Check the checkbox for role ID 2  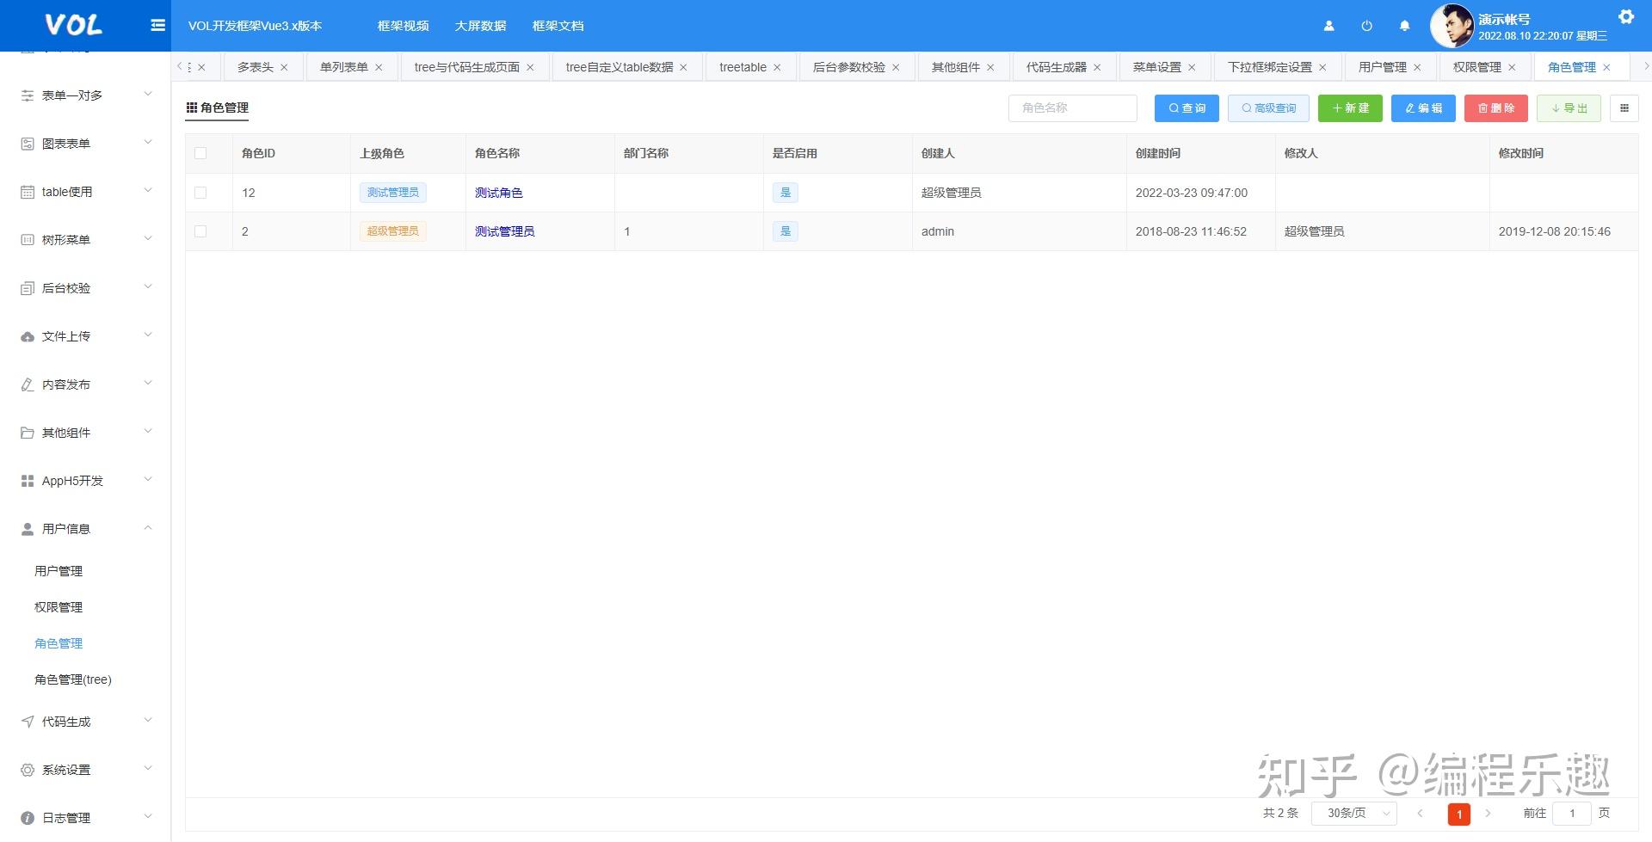point(200,230)
